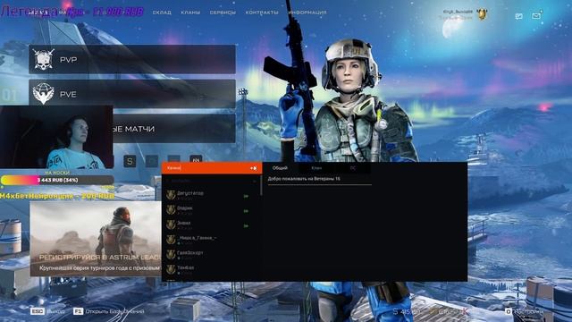Click the player rank badge in the header
Image resolution: width=572 pixels, height=322 pixels.
coord(483,14)
